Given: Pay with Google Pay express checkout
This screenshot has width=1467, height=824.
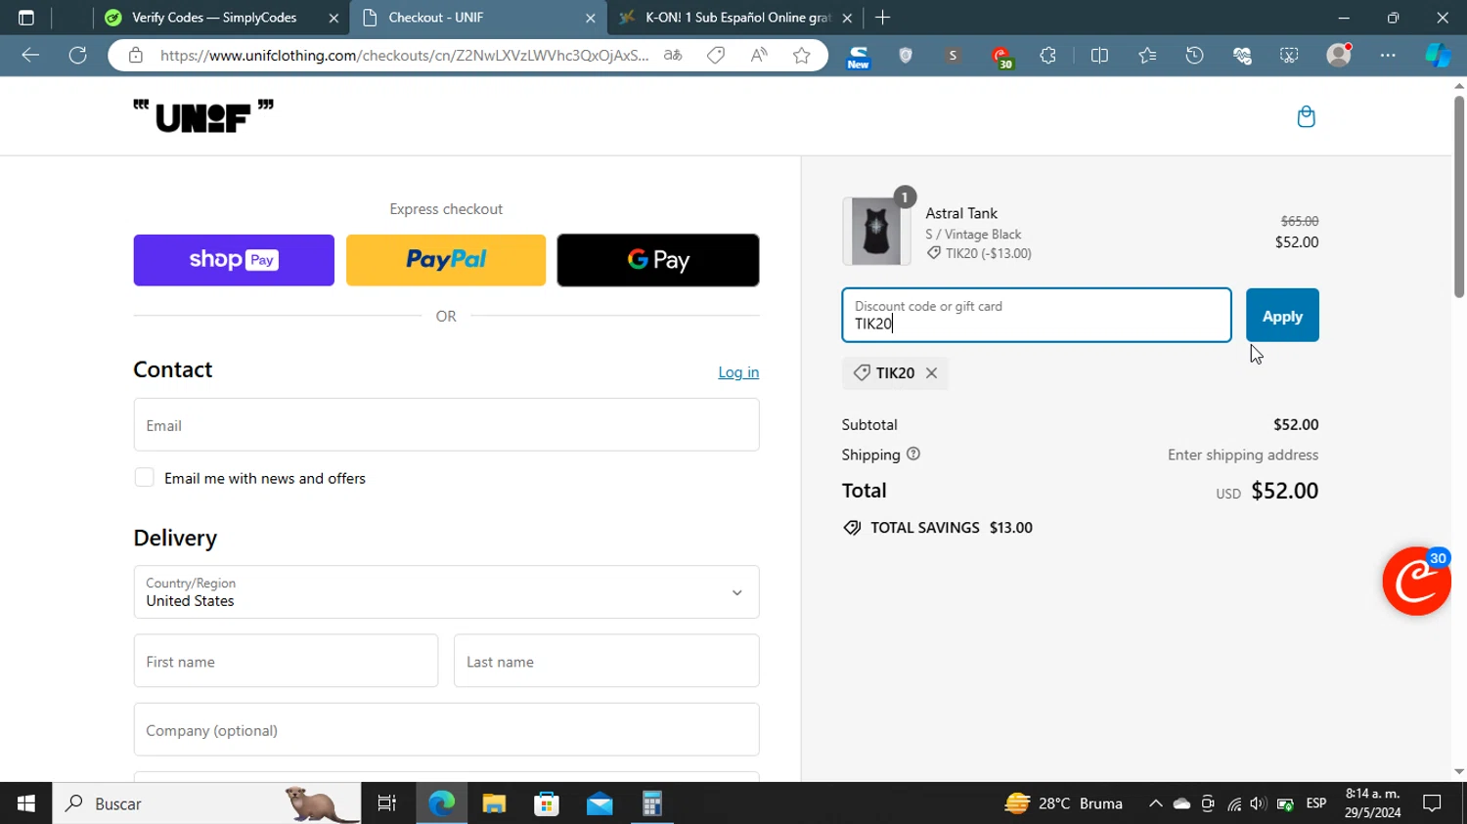Looking at the screenshot, I should (x=658, y=260).
